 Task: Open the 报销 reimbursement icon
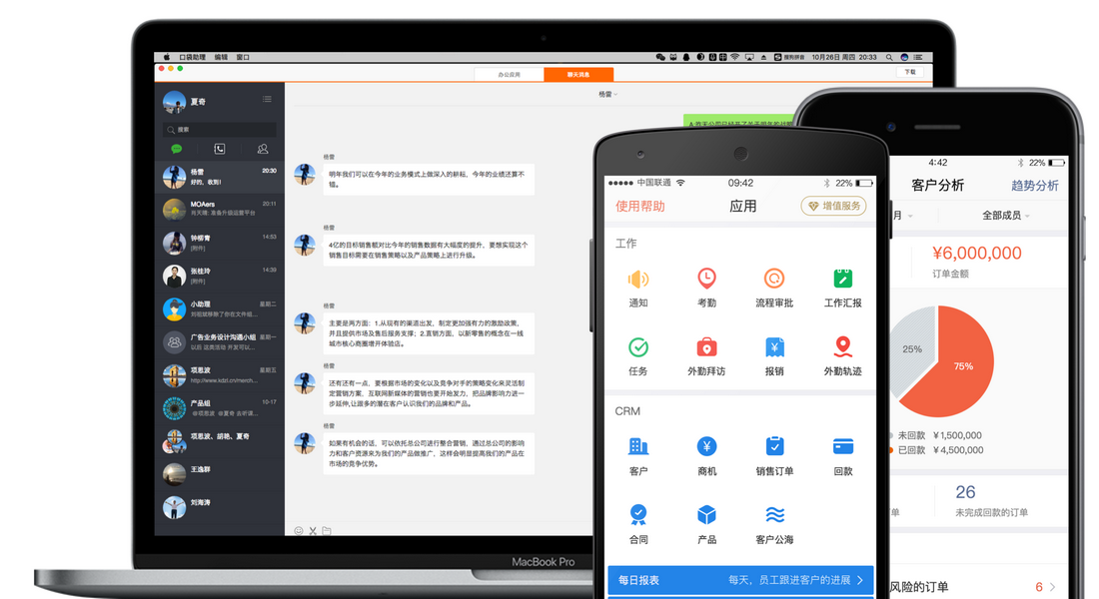774,346
